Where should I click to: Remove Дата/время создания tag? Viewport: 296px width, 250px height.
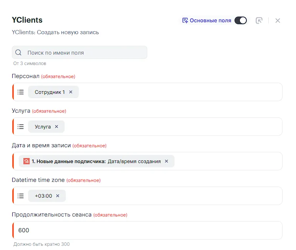(166, 161)
